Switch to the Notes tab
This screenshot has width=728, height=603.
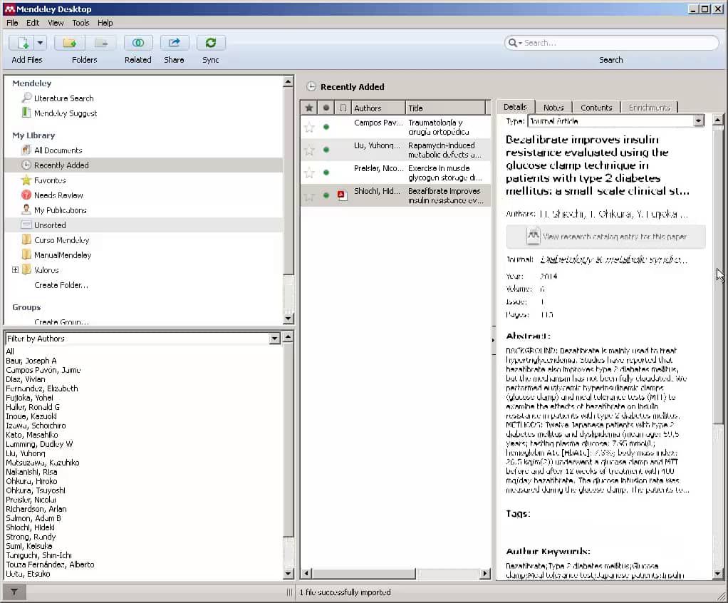(x=553, y=108)
